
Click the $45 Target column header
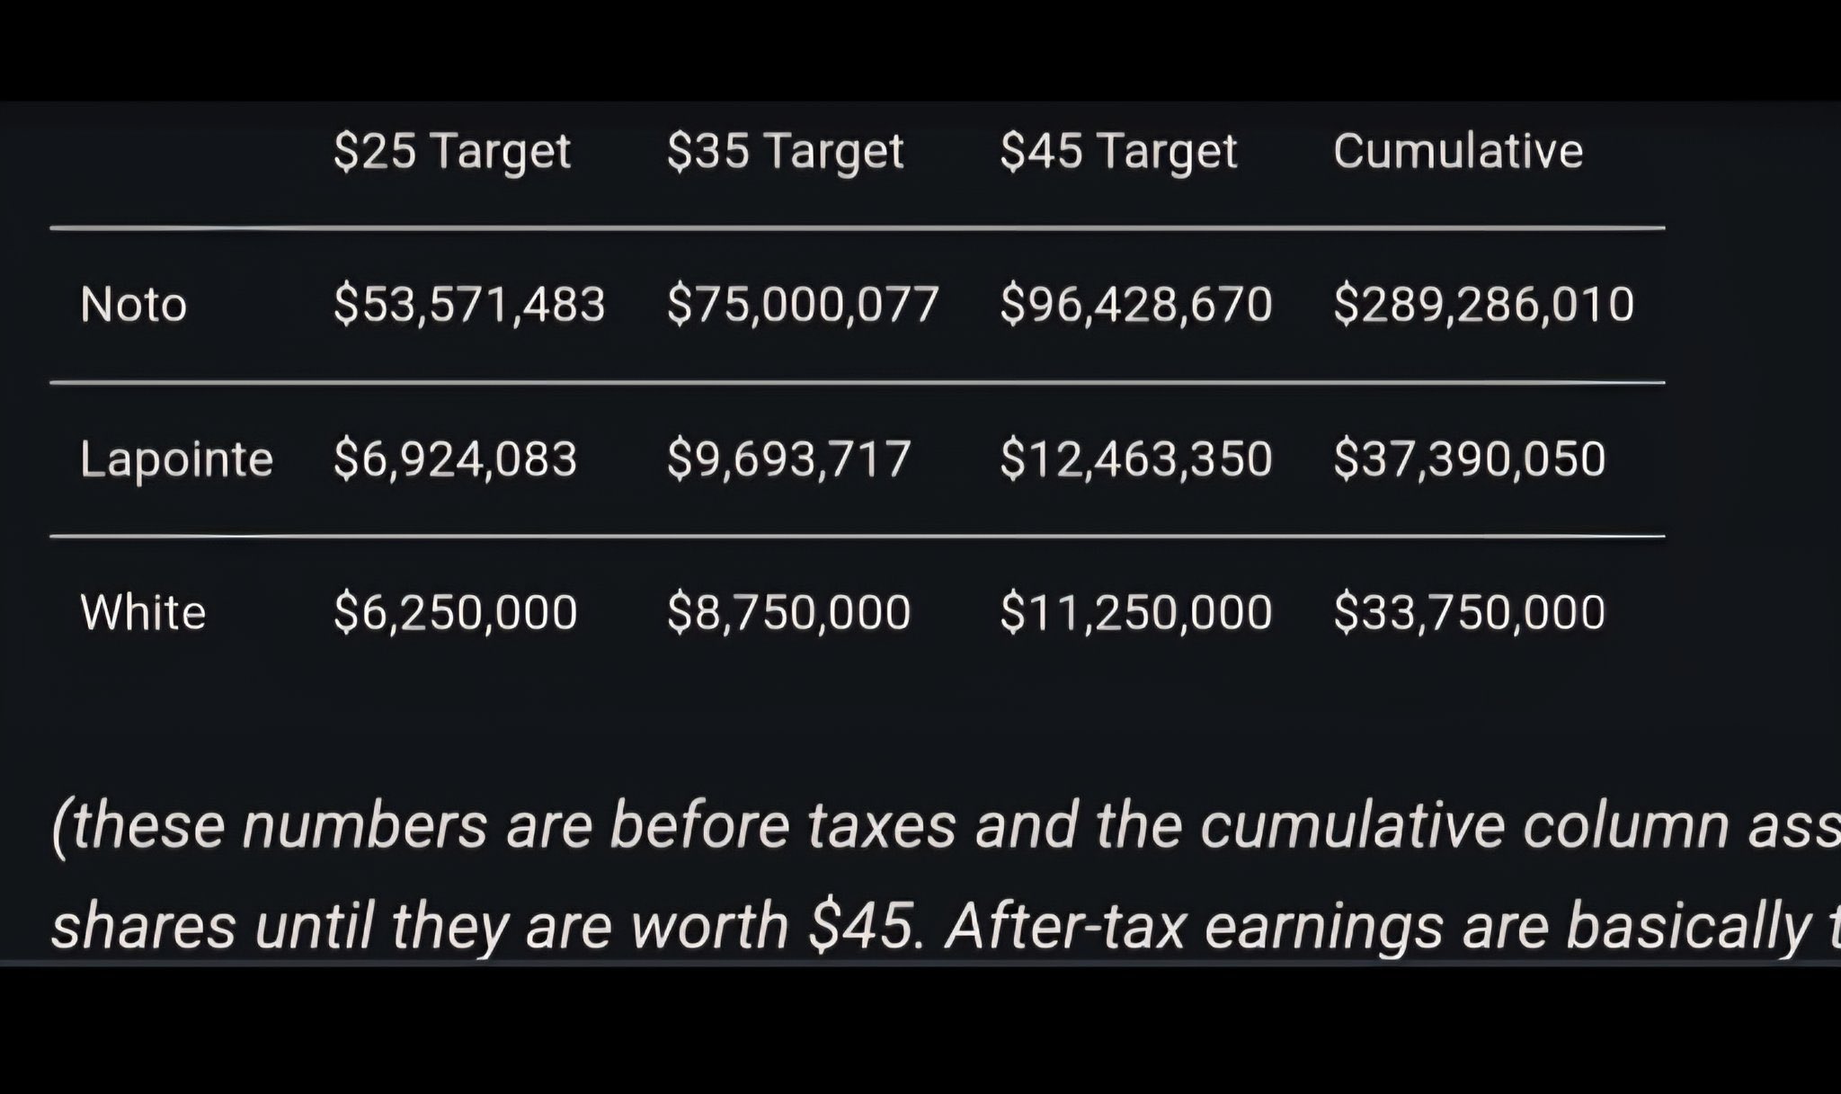point(1119,152)
